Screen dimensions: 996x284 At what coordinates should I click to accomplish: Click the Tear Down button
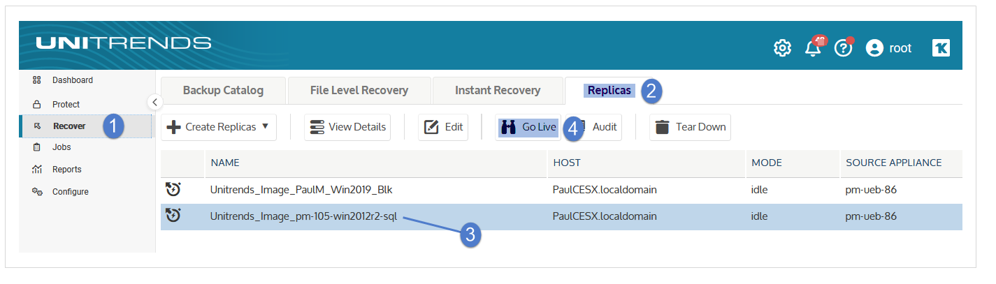(x=690, y=127)
